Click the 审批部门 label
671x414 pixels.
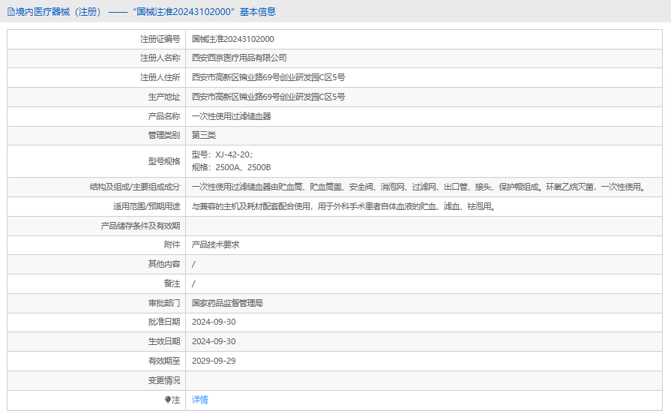(164, 303)
